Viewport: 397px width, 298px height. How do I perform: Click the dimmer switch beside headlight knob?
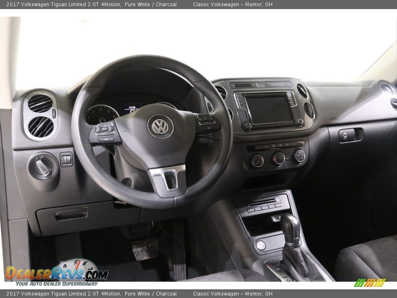click(66, 159)
